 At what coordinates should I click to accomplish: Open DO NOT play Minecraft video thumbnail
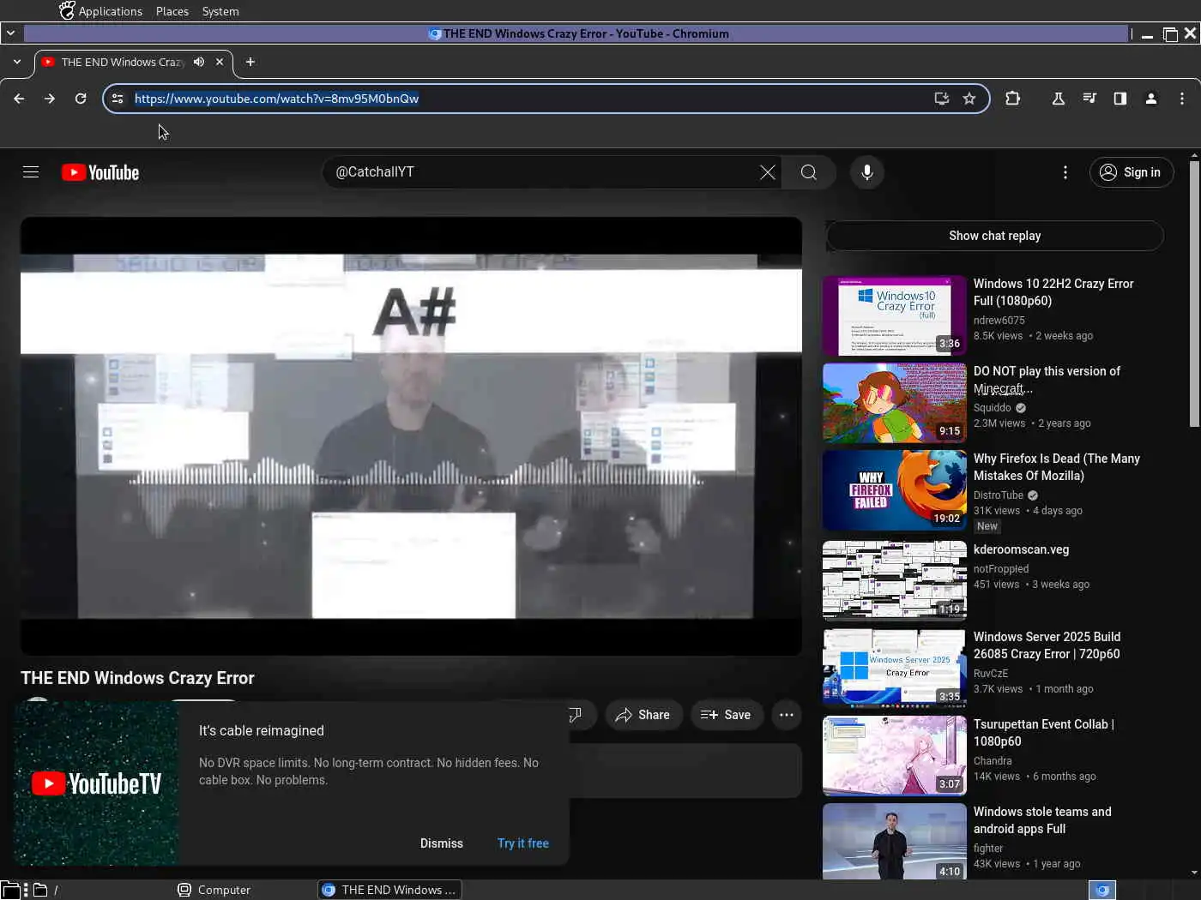[895, 403]
